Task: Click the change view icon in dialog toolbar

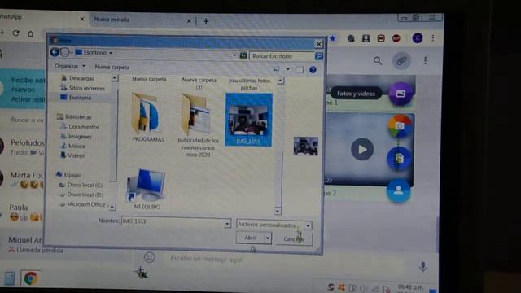Action: 277,69
